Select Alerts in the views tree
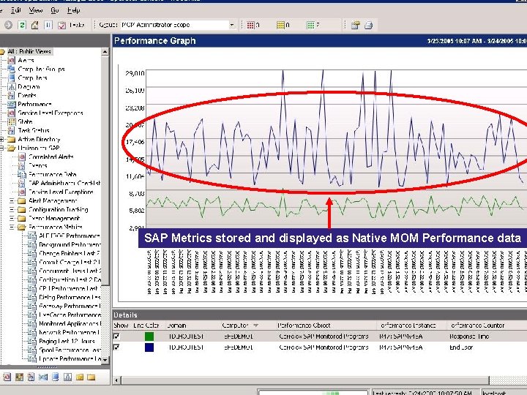The height and width of the screenshot is (395, 527). [26, 61]
